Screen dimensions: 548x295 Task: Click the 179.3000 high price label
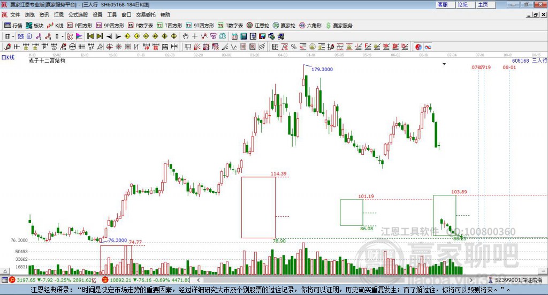pyautogui.click(x=322, y=69)
